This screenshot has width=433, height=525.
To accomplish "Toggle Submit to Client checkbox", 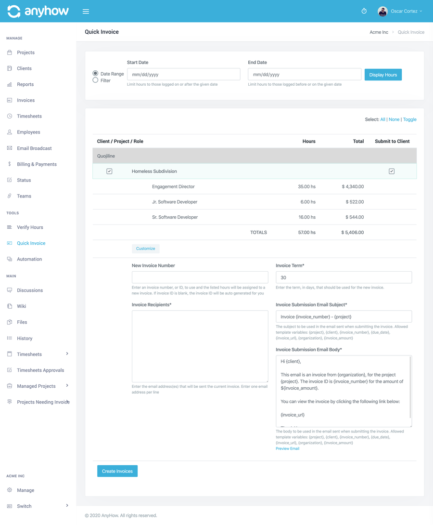I will (392, 171).
